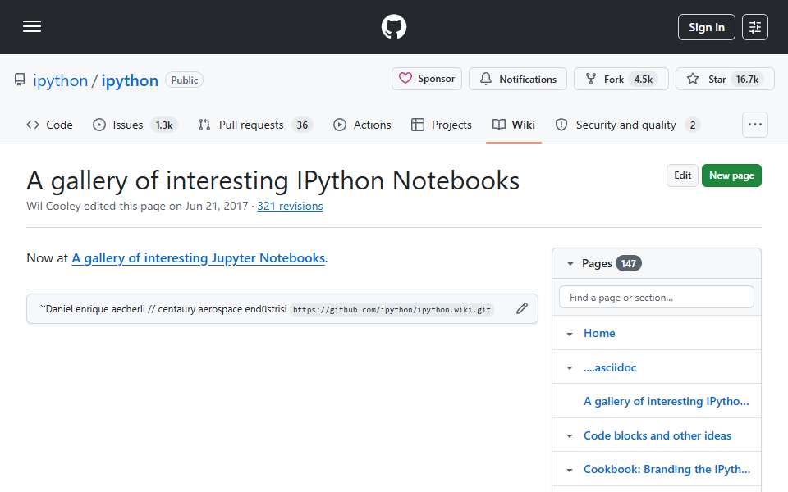This screenshot has width=788, height=492.
Task: Click the Pull requests icon
Action: 204,125
